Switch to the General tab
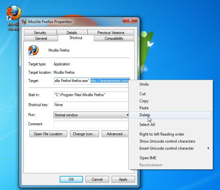Viewport: 220px width, 190px height. point(41,38)
